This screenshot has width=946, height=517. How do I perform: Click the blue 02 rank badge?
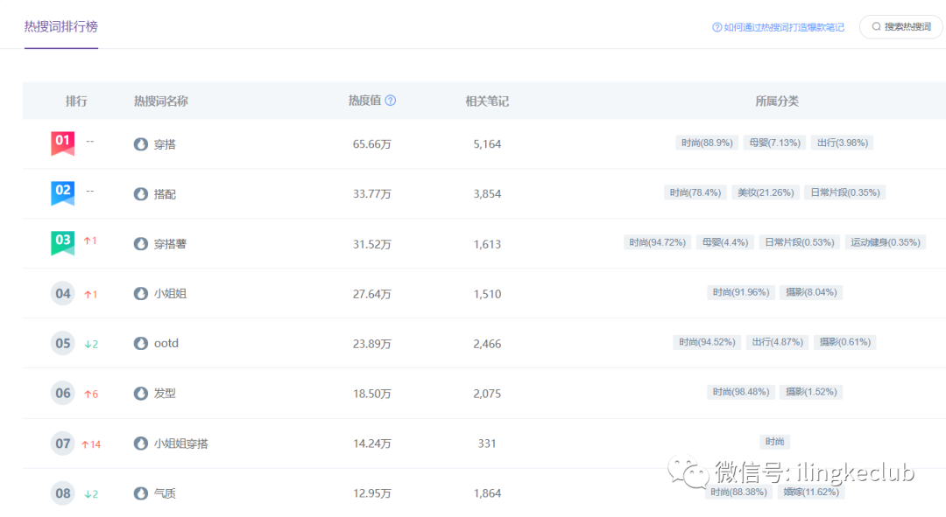[62, 192]
